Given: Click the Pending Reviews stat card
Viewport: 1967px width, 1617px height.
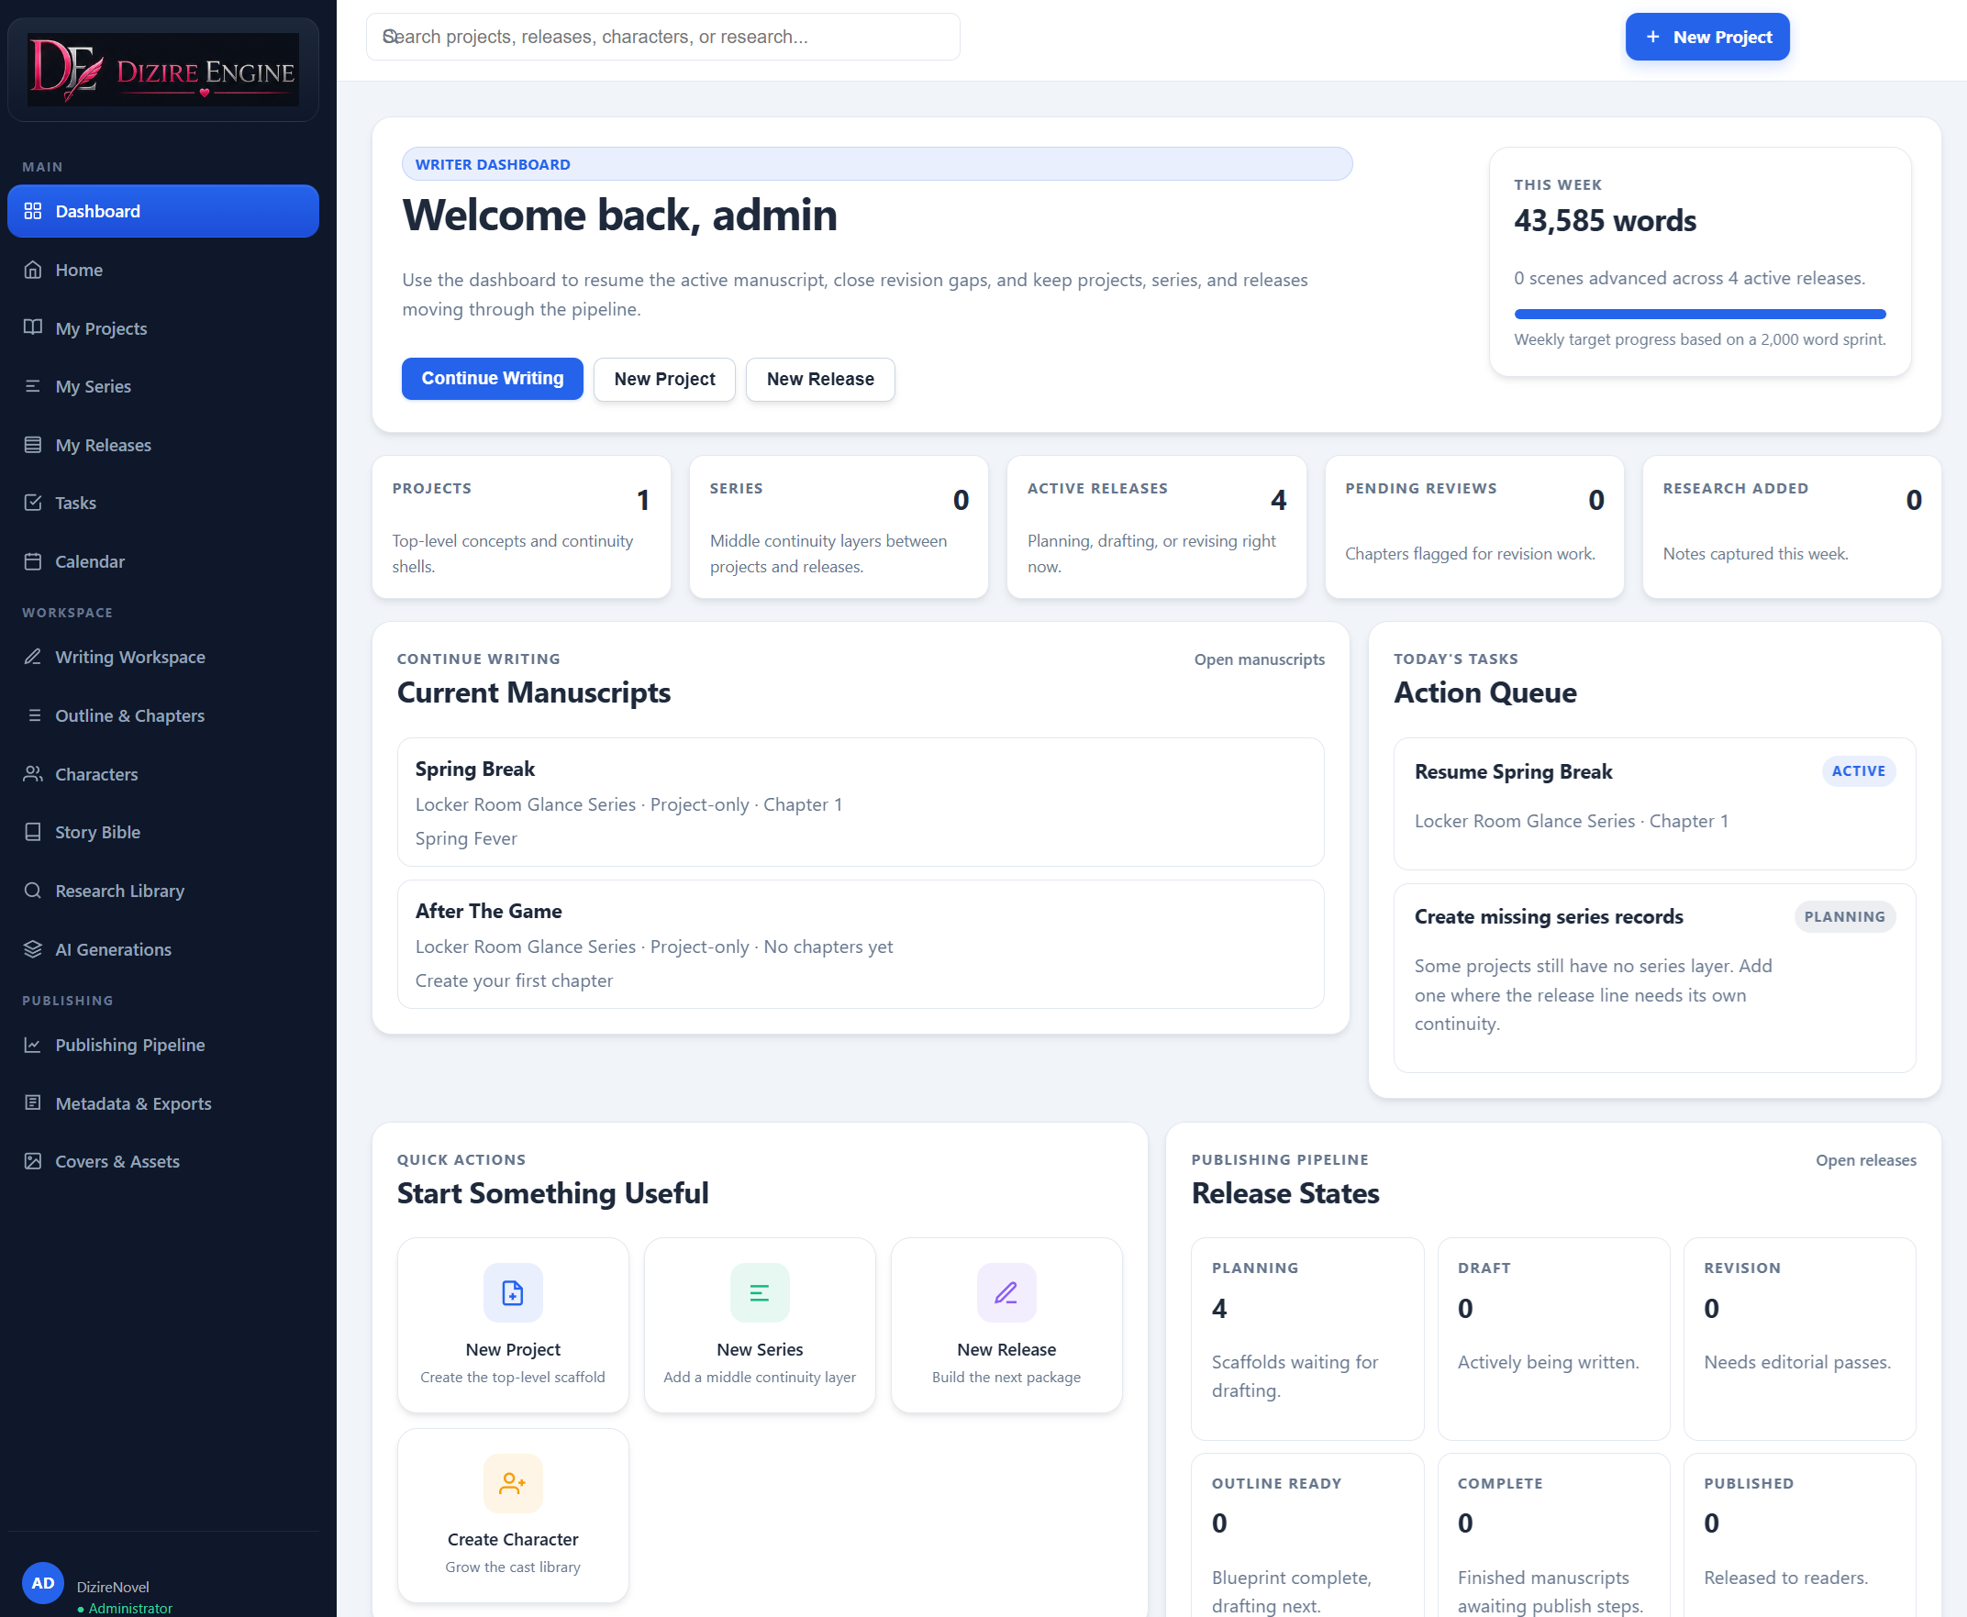Looking at the screenshot, I should coord(1474,526).
